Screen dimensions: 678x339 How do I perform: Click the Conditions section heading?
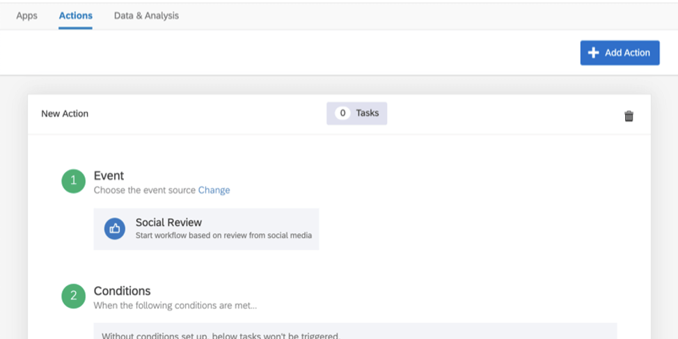coord(122,291)
